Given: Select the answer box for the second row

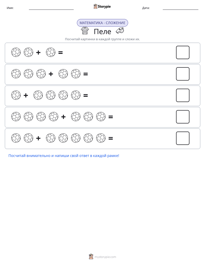Looking at the screenshot, I should [183, 74].
